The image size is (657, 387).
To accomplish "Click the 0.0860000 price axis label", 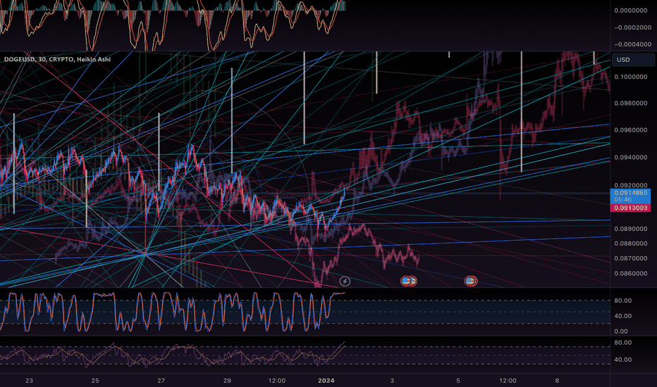I will (x=631, y=274).
